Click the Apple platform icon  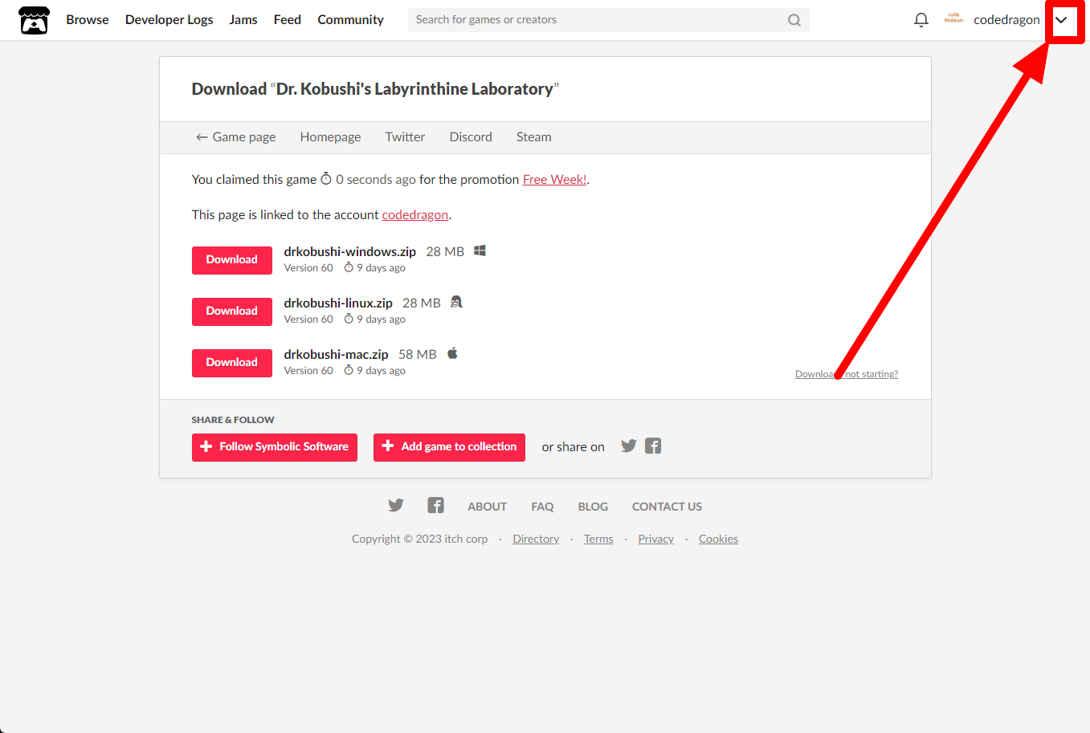[452, 353]
